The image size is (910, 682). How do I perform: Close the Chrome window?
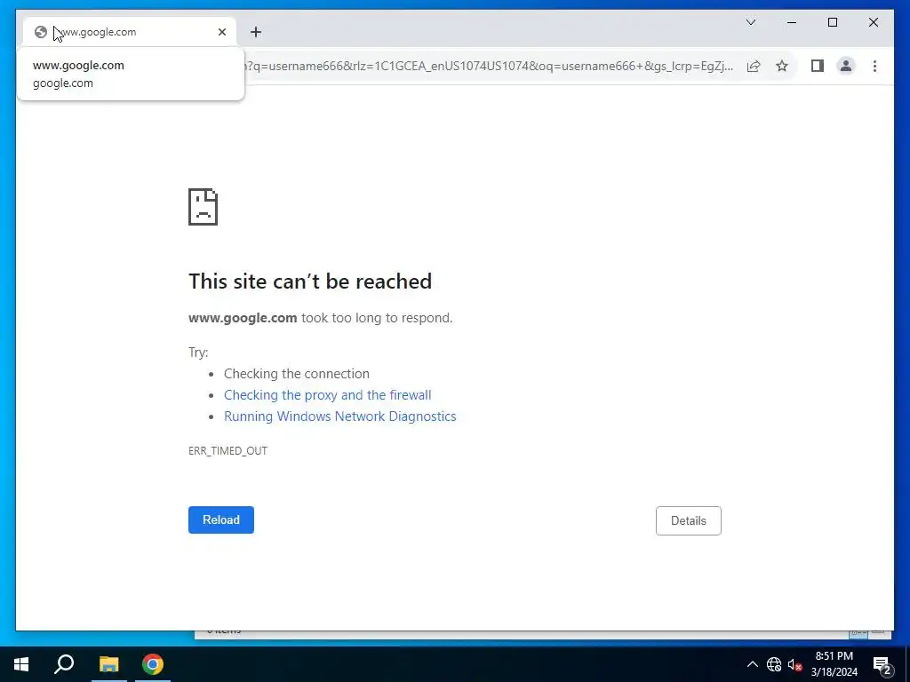click(873, 22)
